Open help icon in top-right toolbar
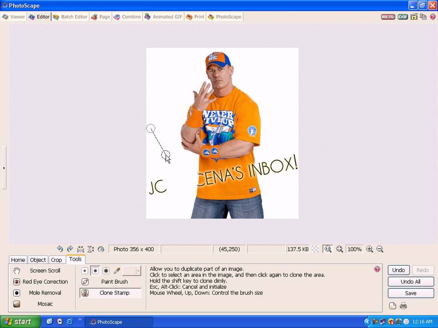 click(x=433, y=17)
